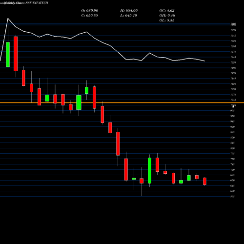The width and height of the screenshot is (244, 244).
Task: Select the OH: 0.46 reading
Action: tap(167, 16)
